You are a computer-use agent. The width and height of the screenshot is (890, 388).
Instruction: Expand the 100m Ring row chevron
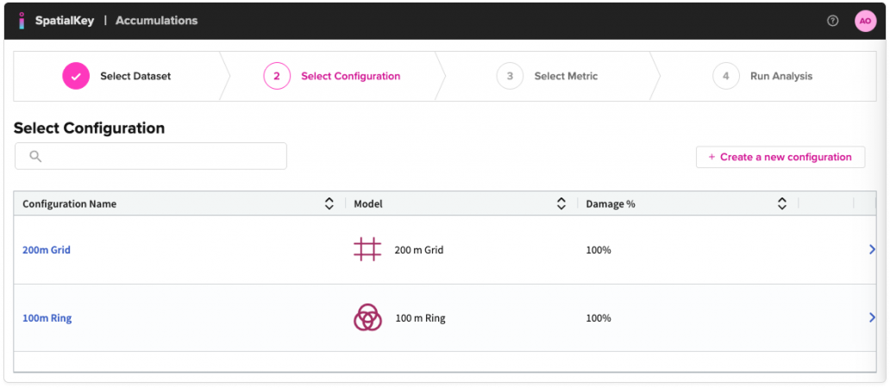(872, 318)
